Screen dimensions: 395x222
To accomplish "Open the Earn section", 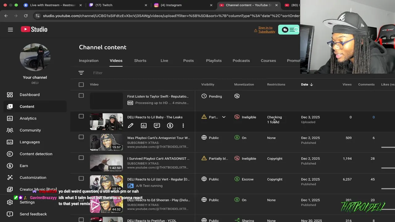I will pos(24,166).
